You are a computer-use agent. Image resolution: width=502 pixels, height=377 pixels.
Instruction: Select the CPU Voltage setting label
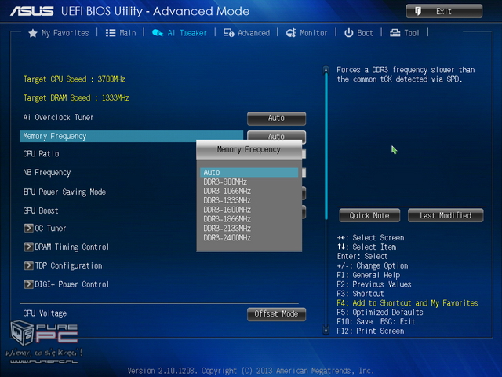45,313
